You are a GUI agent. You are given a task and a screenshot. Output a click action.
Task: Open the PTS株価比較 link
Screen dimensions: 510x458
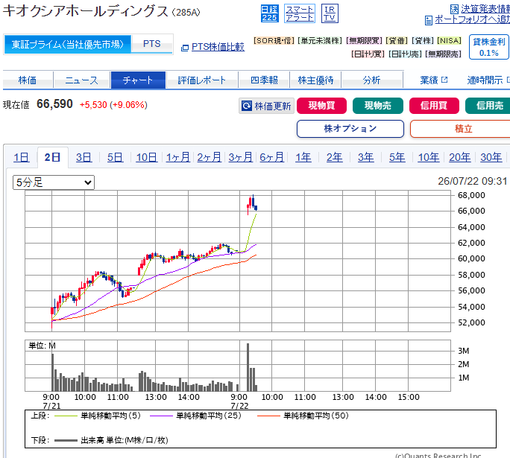pos(218,47)
